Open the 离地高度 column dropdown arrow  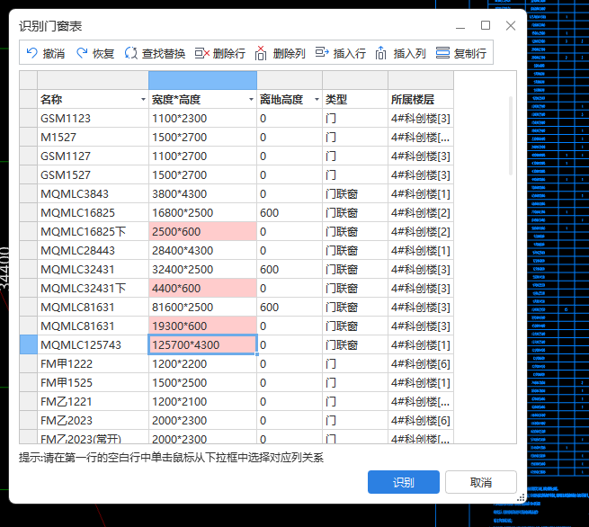click(317, 100)
